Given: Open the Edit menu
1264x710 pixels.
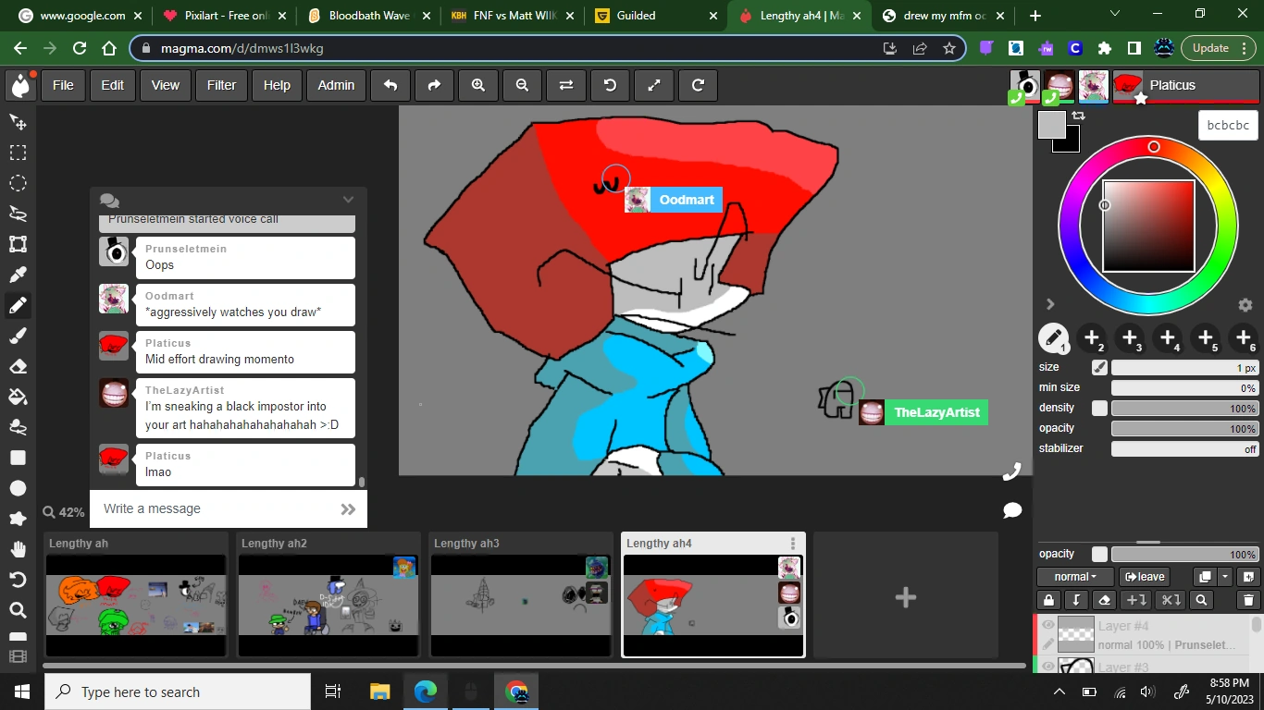Looking at the screenshot, I should [x=112, y=85].
